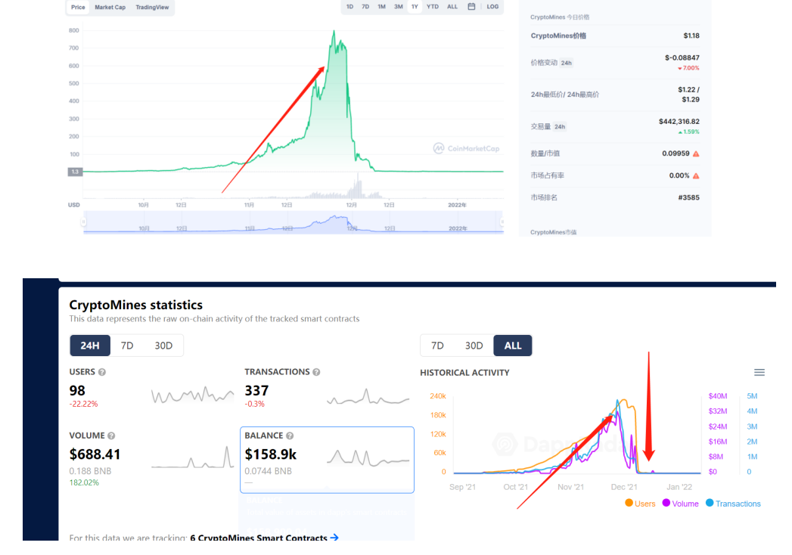This screenshot has width=792, height=555.
Task: Select 30D statistics period
Action: click(163, 346)
